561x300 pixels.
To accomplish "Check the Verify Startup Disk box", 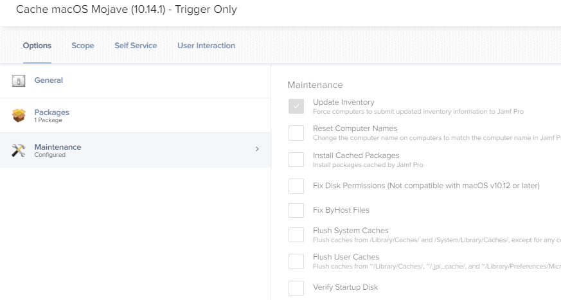I will [x=296, y=288].
